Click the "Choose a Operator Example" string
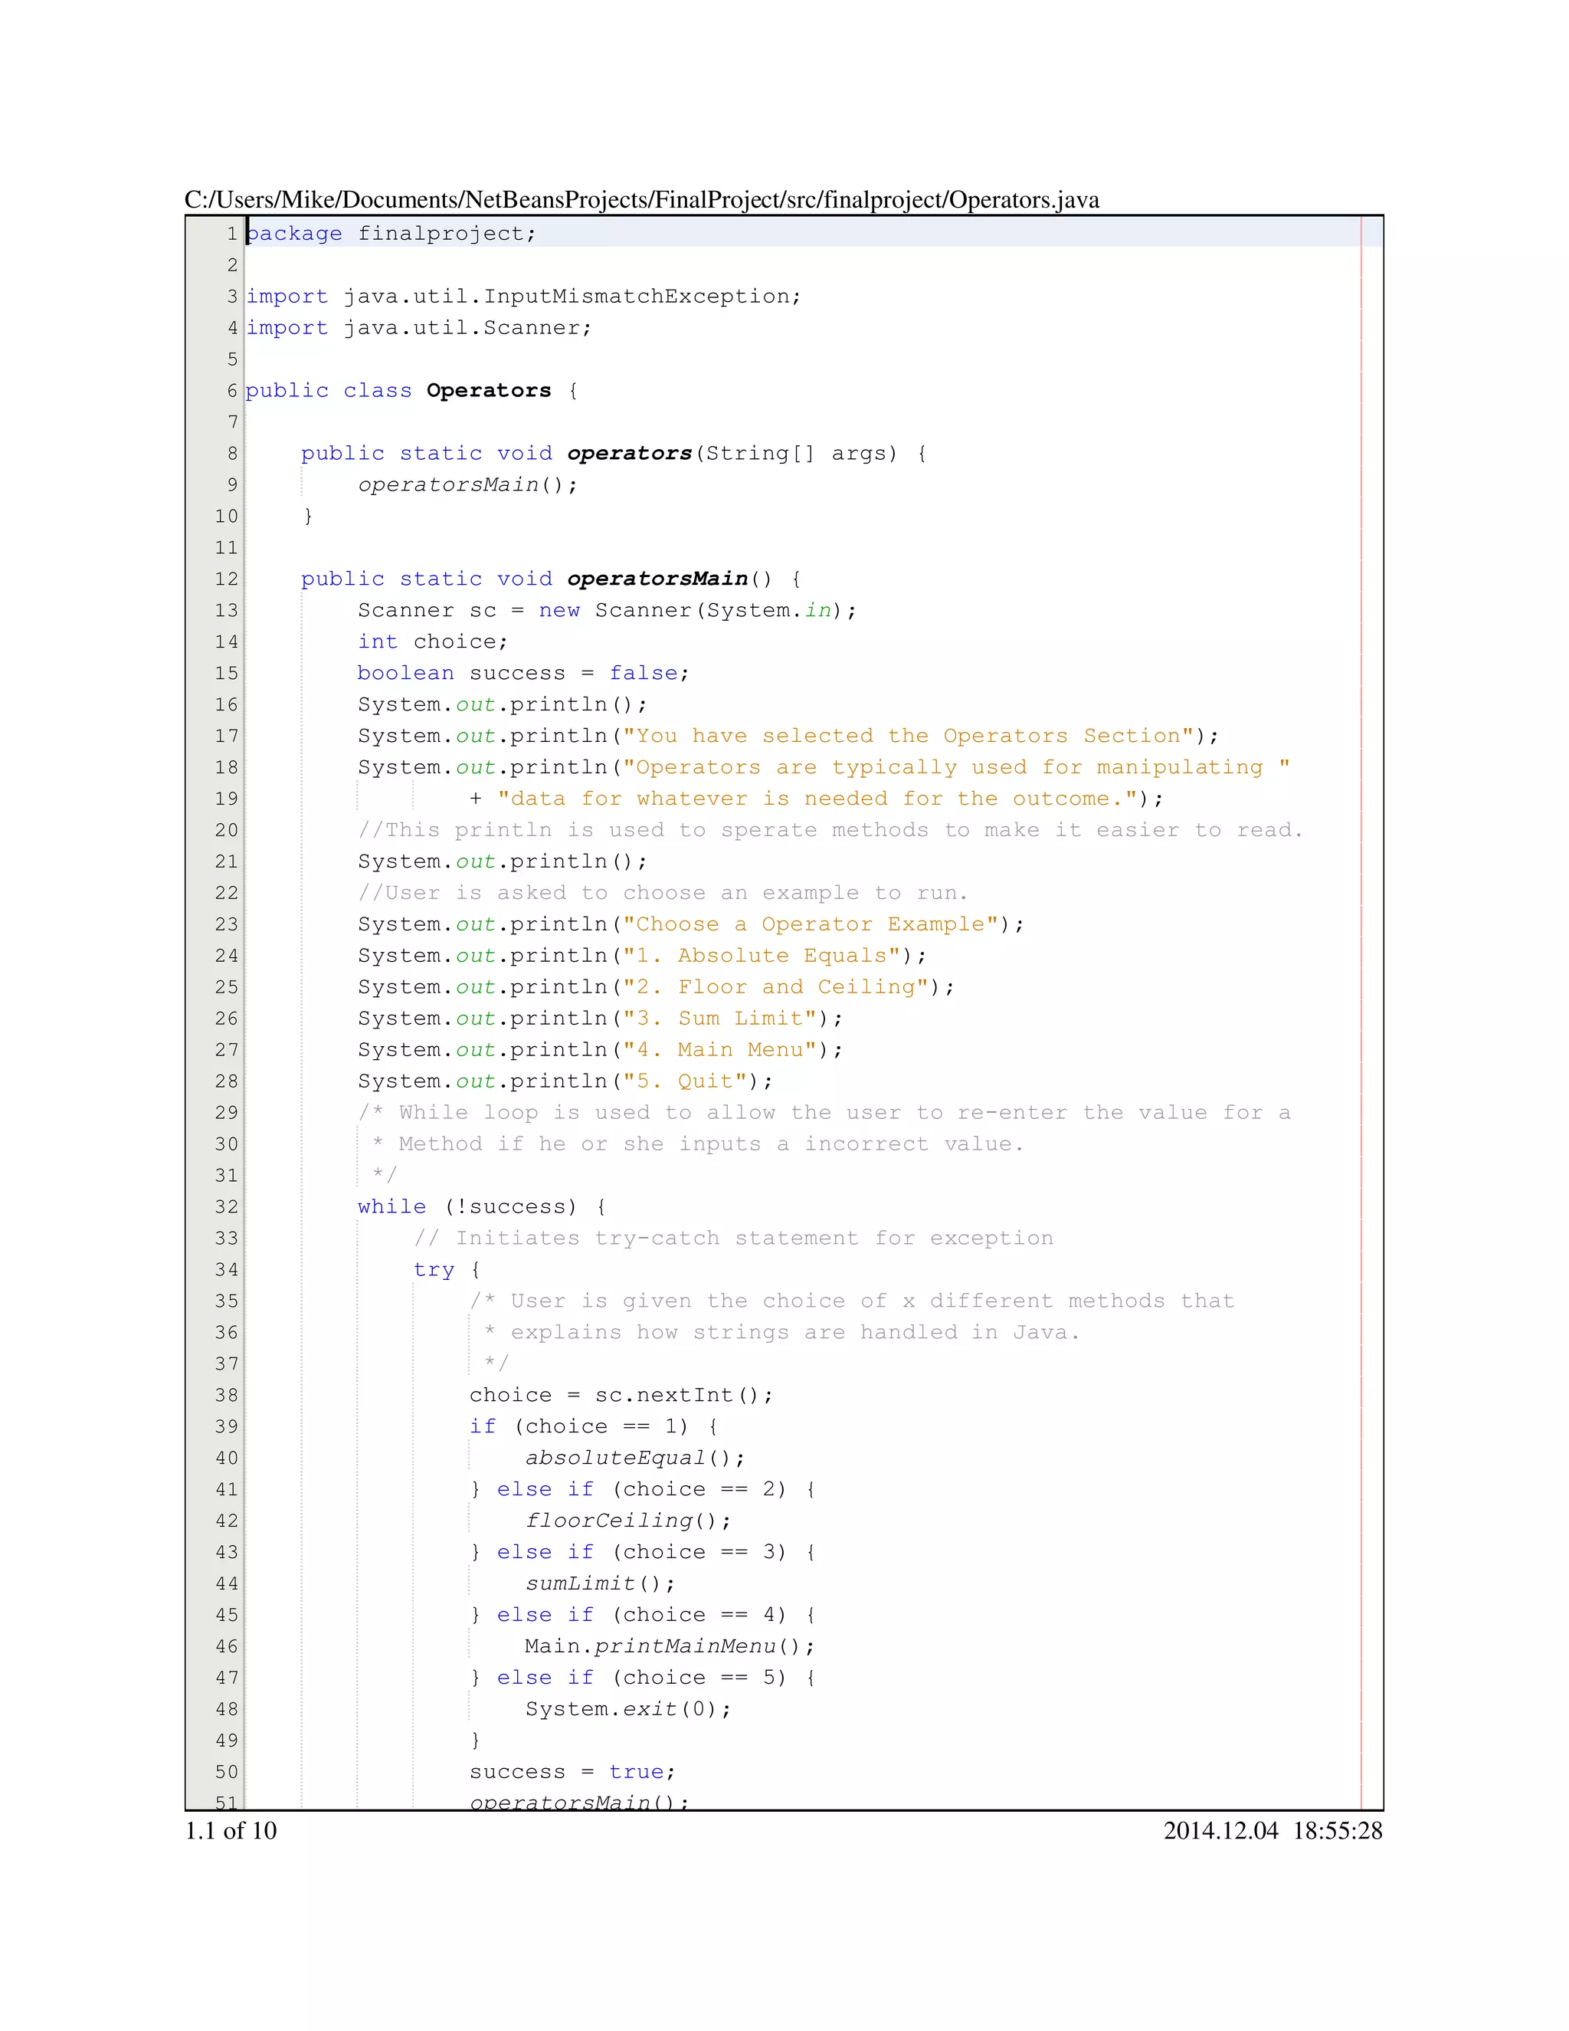 point(810,924)
